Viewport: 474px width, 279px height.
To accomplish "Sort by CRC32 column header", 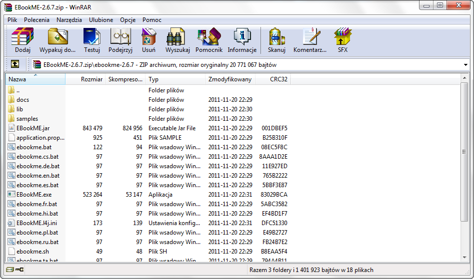I will [273, 79].
